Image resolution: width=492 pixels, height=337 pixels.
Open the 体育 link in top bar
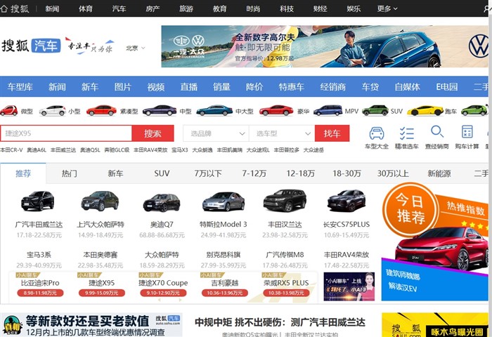[x=85, y=9]
